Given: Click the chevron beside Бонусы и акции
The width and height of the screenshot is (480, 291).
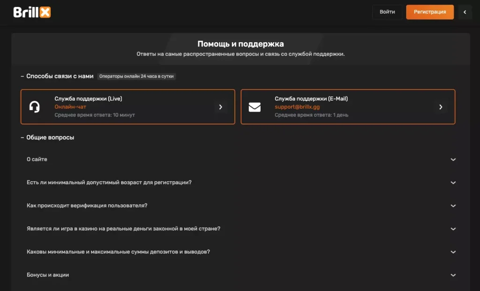Looking at the screenshot, I should 453,275.
